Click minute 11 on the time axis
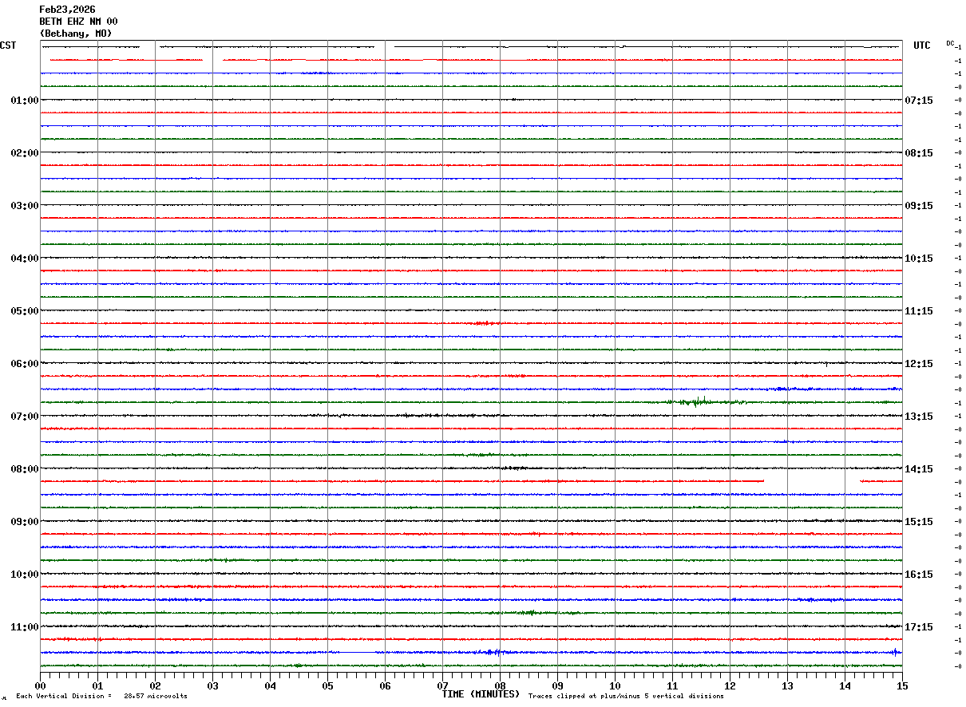 (672, 685)
